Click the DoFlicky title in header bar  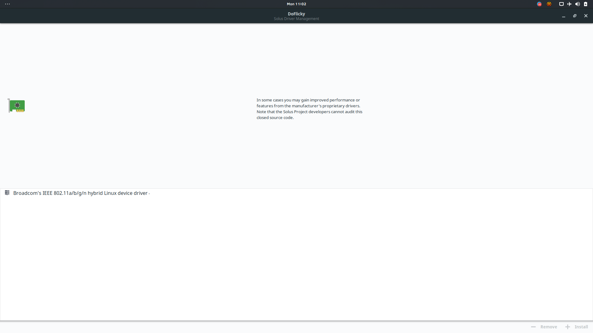pyautogui.click(x=296, y=14)
